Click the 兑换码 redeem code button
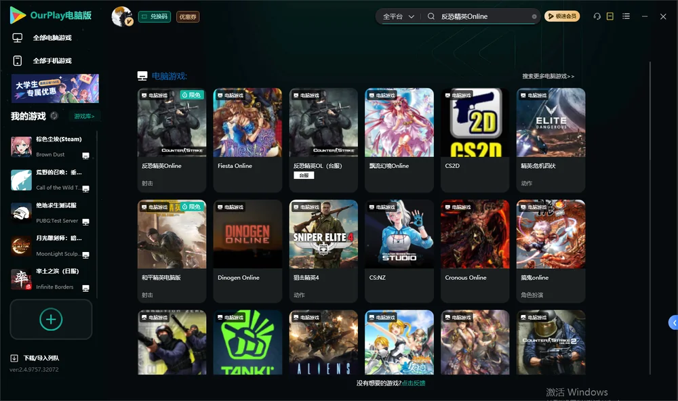The width and height of the screenshot is (678, 401). tap(155, 16)
